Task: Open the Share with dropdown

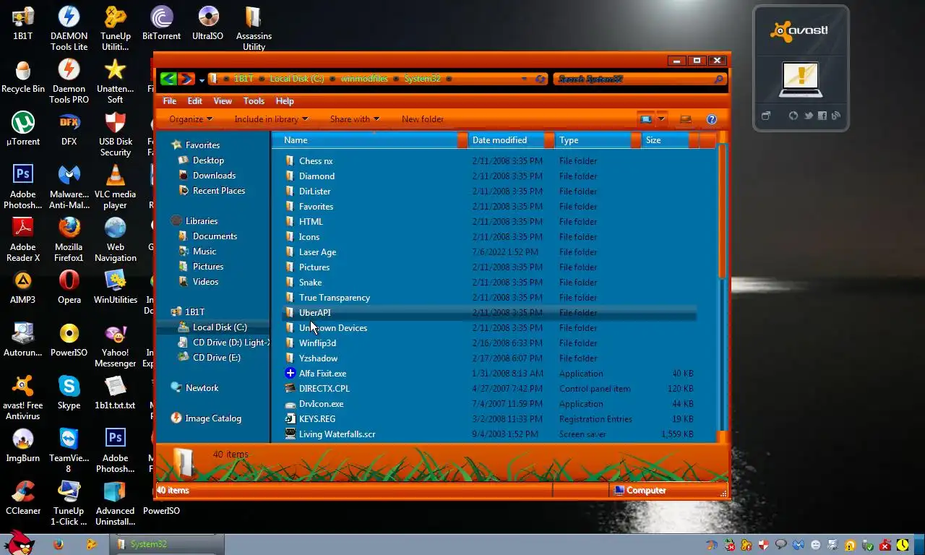Action: (x=354, y=119)
